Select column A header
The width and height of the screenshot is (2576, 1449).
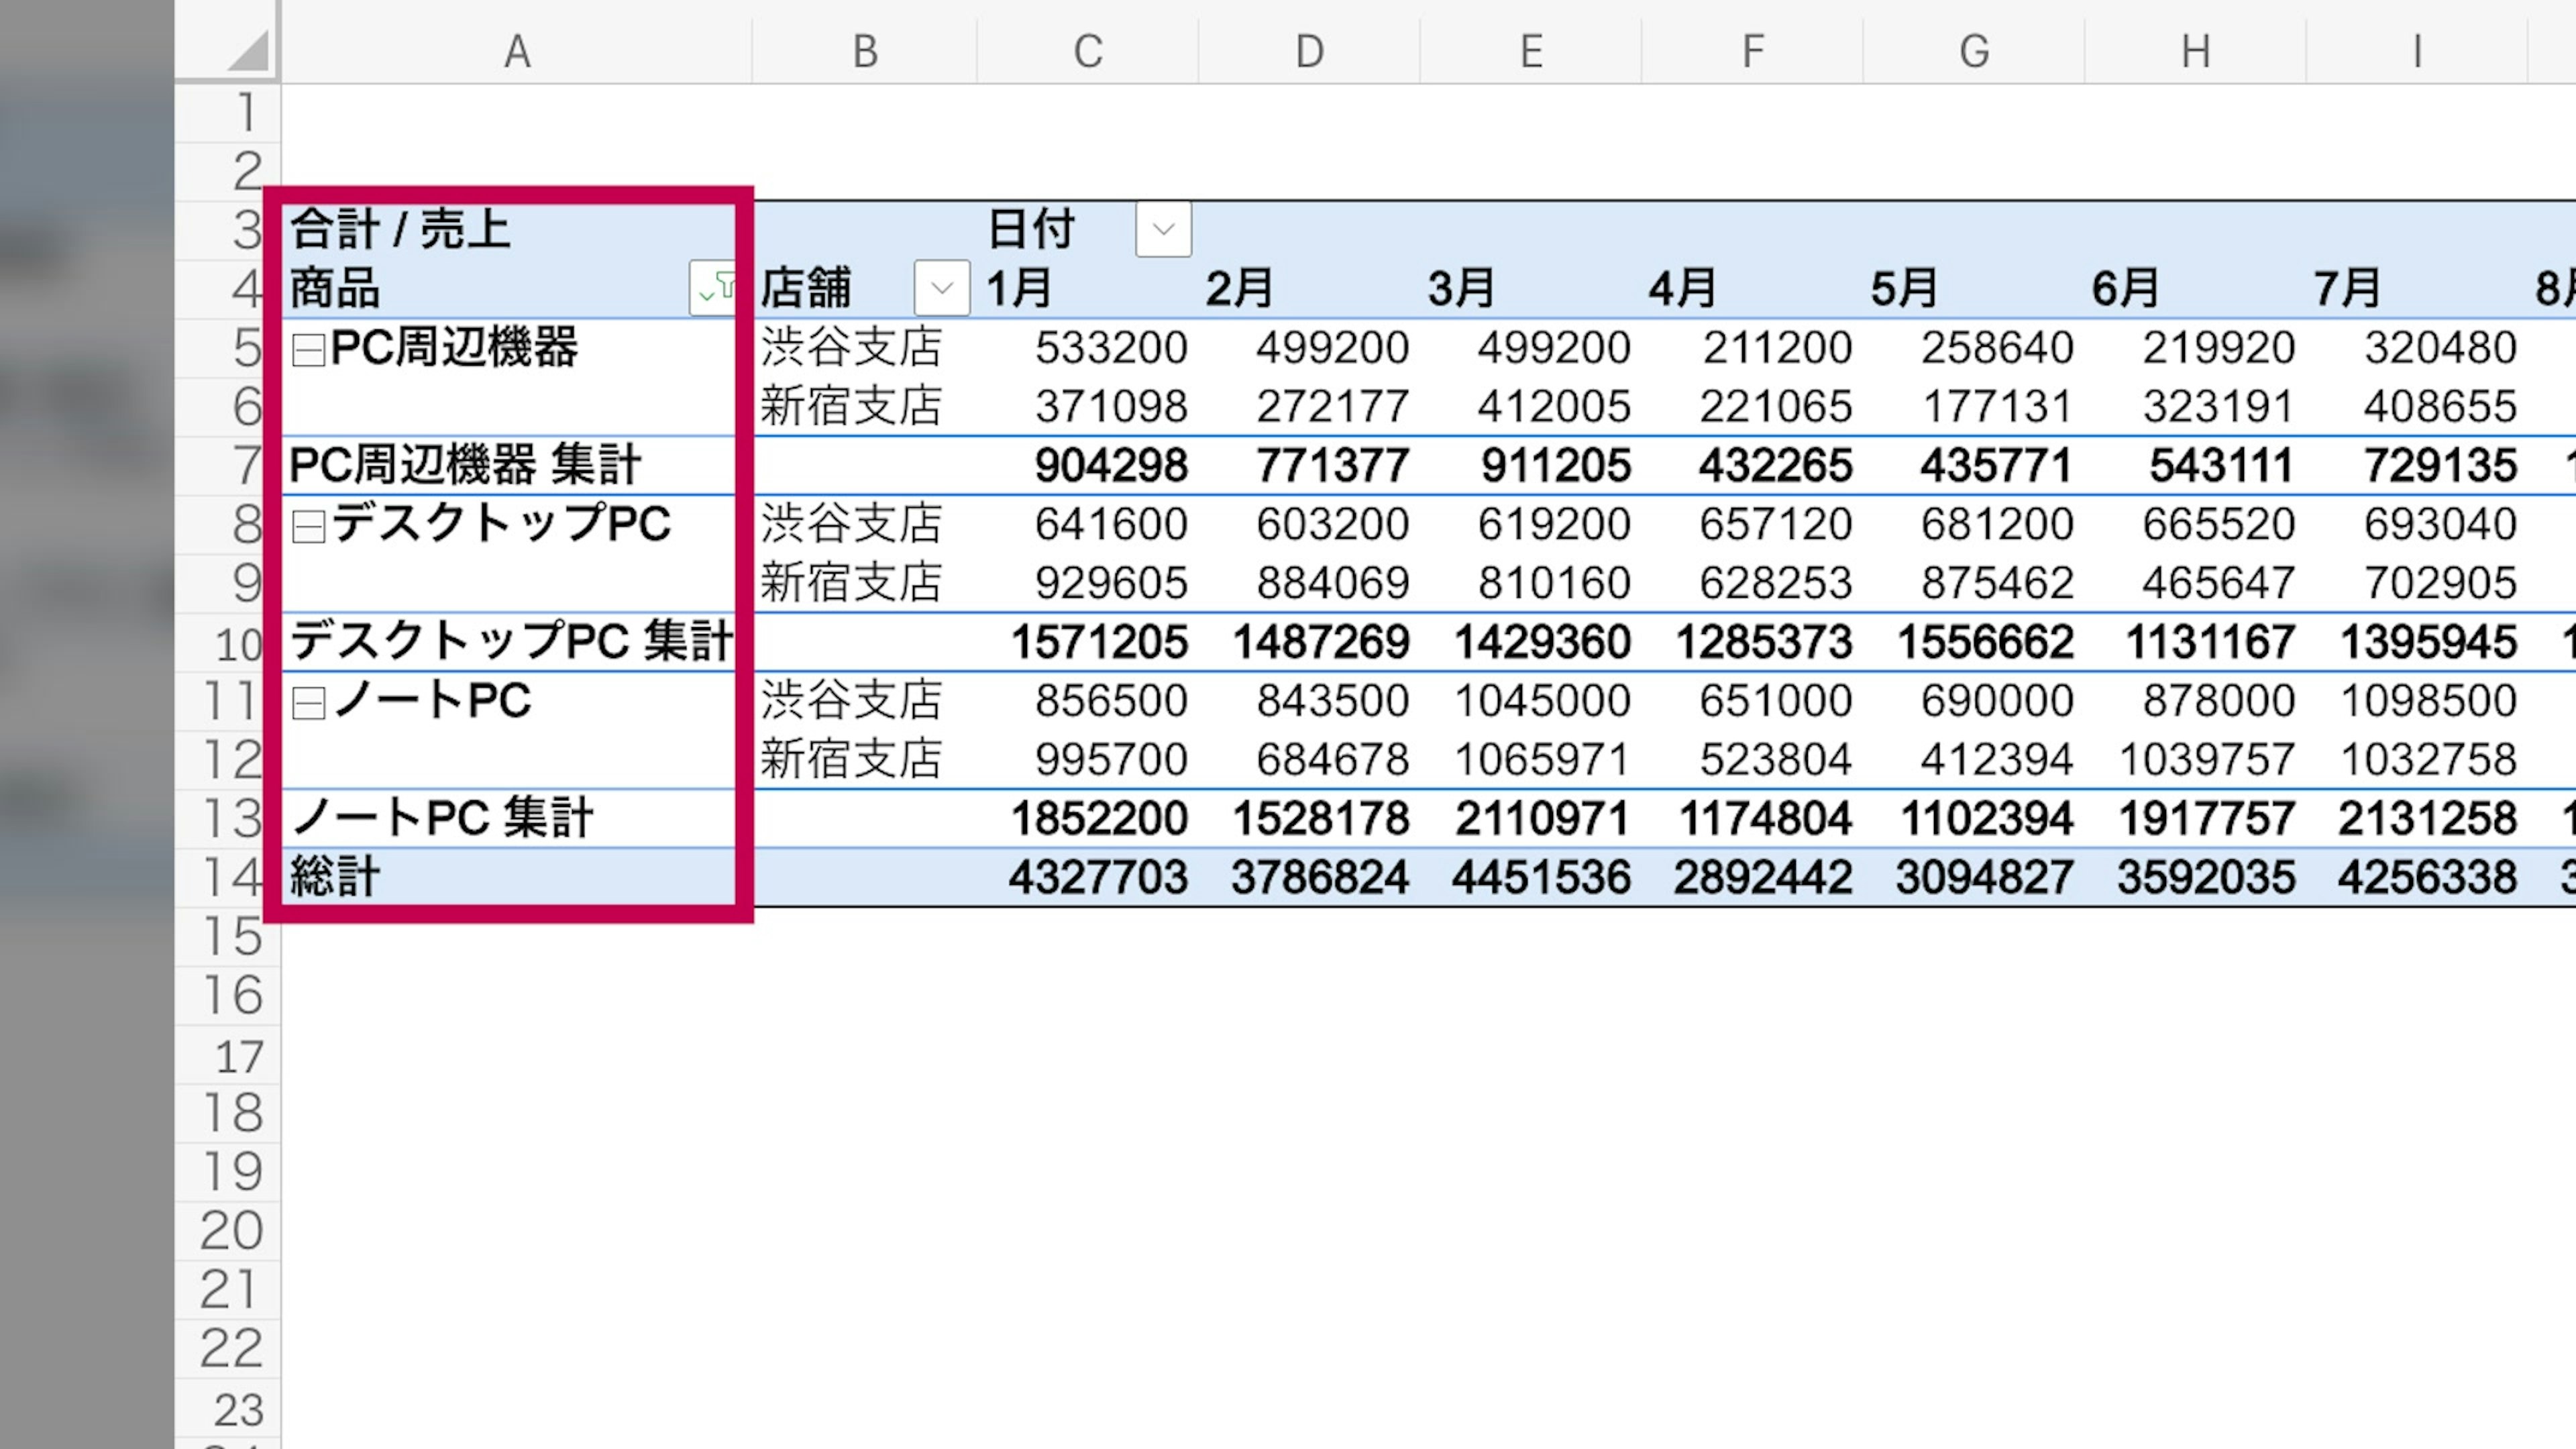pyautogui.click(x=516, y=50)
